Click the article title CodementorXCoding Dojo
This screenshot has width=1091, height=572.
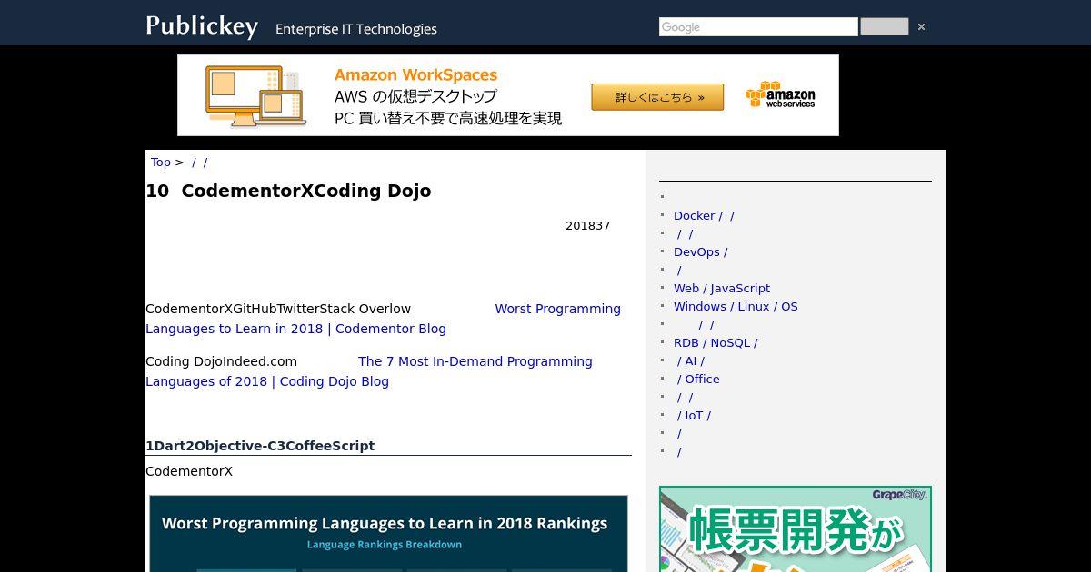click(x=288, y=191)
